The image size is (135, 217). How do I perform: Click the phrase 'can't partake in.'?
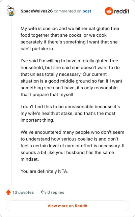tap(37, 49)
